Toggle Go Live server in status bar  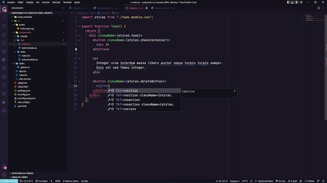click(x=281, y=181)
